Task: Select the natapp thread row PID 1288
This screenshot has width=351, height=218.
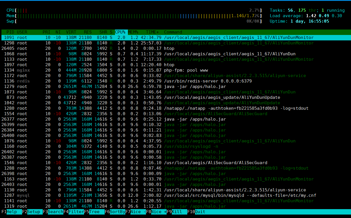Action: pos(175,168)
